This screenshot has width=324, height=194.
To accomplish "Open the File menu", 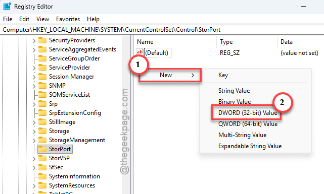I will click(x=8, y=19).
